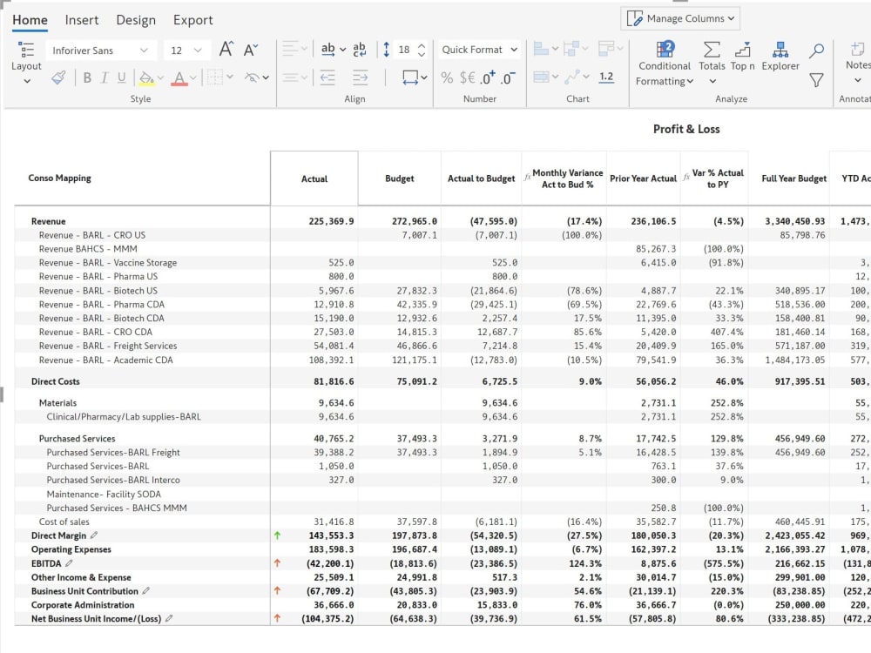
Task: Open the search magnifier in the ribbon
Action: [817, 50]
